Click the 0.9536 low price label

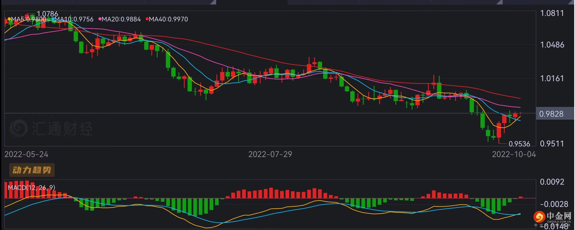coord(519,144)
